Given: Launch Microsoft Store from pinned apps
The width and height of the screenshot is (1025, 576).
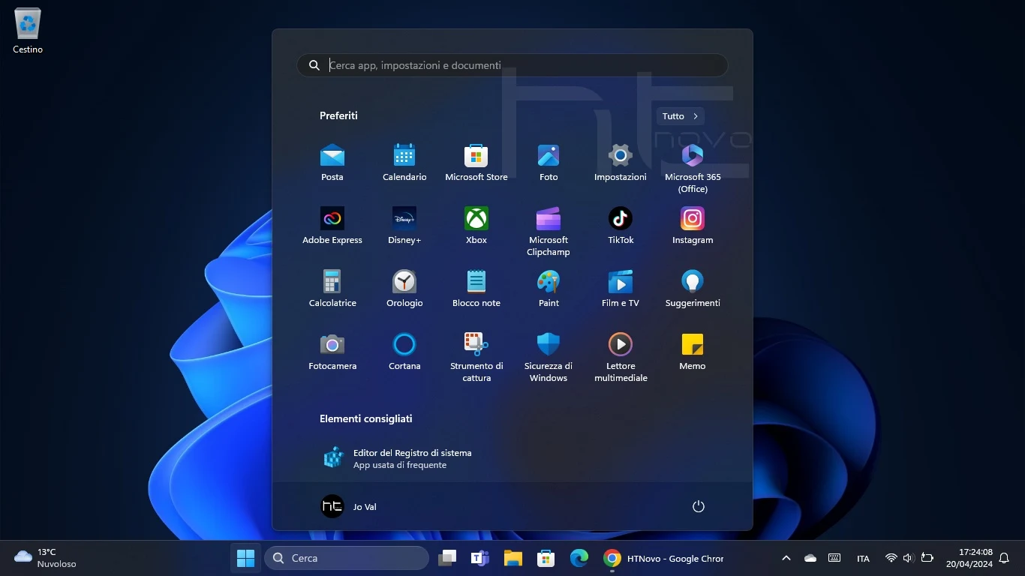Looking at the screenshot, I should tap(476, 163).
